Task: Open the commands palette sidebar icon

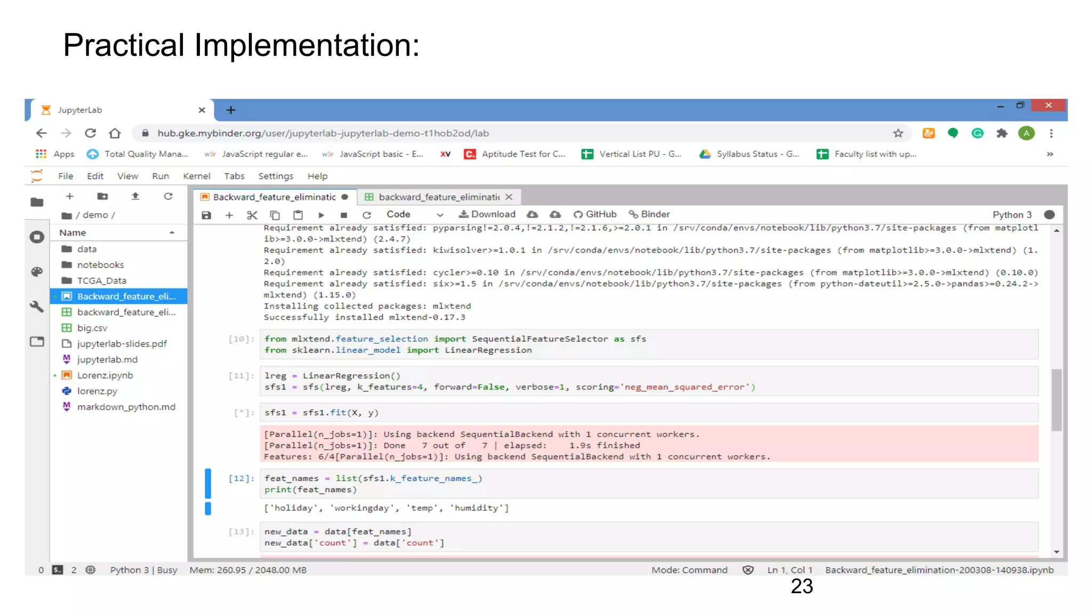Action: click(x=37, y=272)
